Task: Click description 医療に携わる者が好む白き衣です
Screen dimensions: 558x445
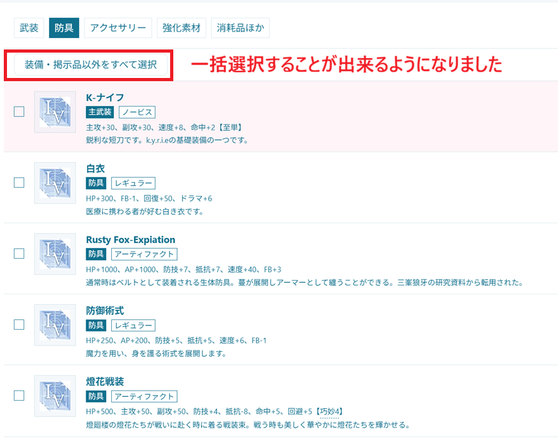Action: click(145, 212)
